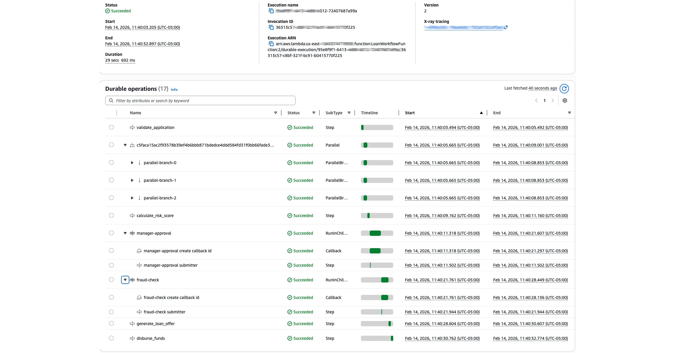The width and height of the screenshot is (673, 353).
Task: Click the manager-approval timeline bar
Action: click(x=375, y=233)
